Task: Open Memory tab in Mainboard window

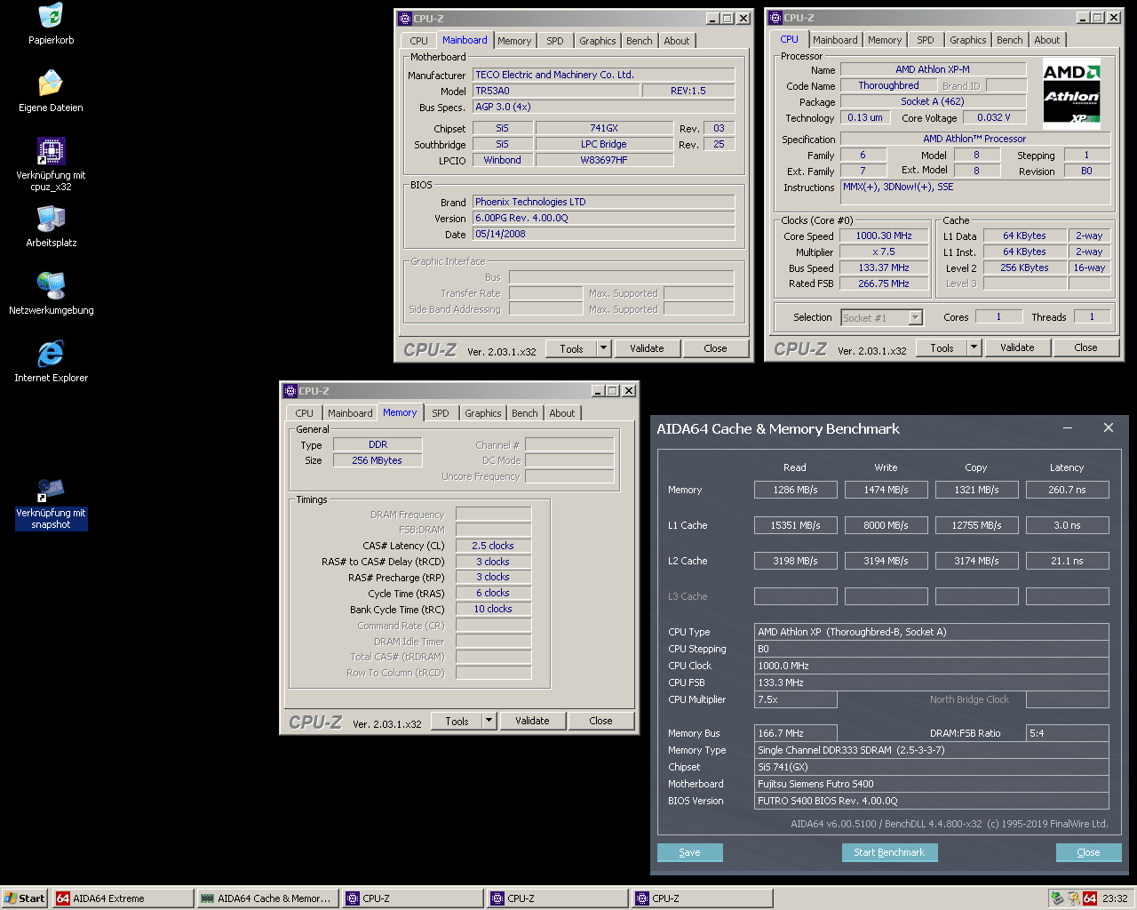Action: tap(514, 41)
